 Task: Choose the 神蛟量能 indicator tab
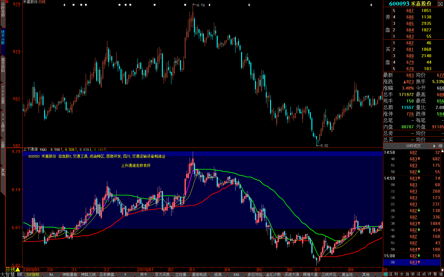tap(70, 275)
